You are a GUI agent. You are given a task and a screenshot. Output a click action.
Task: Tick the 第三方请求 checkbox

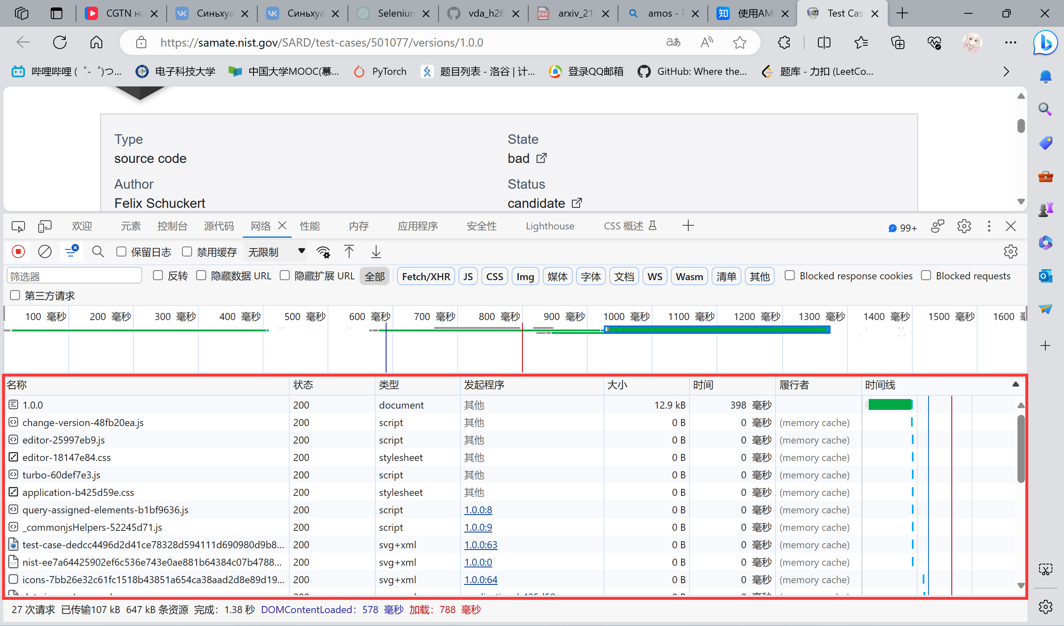click(x=15, y=295)
